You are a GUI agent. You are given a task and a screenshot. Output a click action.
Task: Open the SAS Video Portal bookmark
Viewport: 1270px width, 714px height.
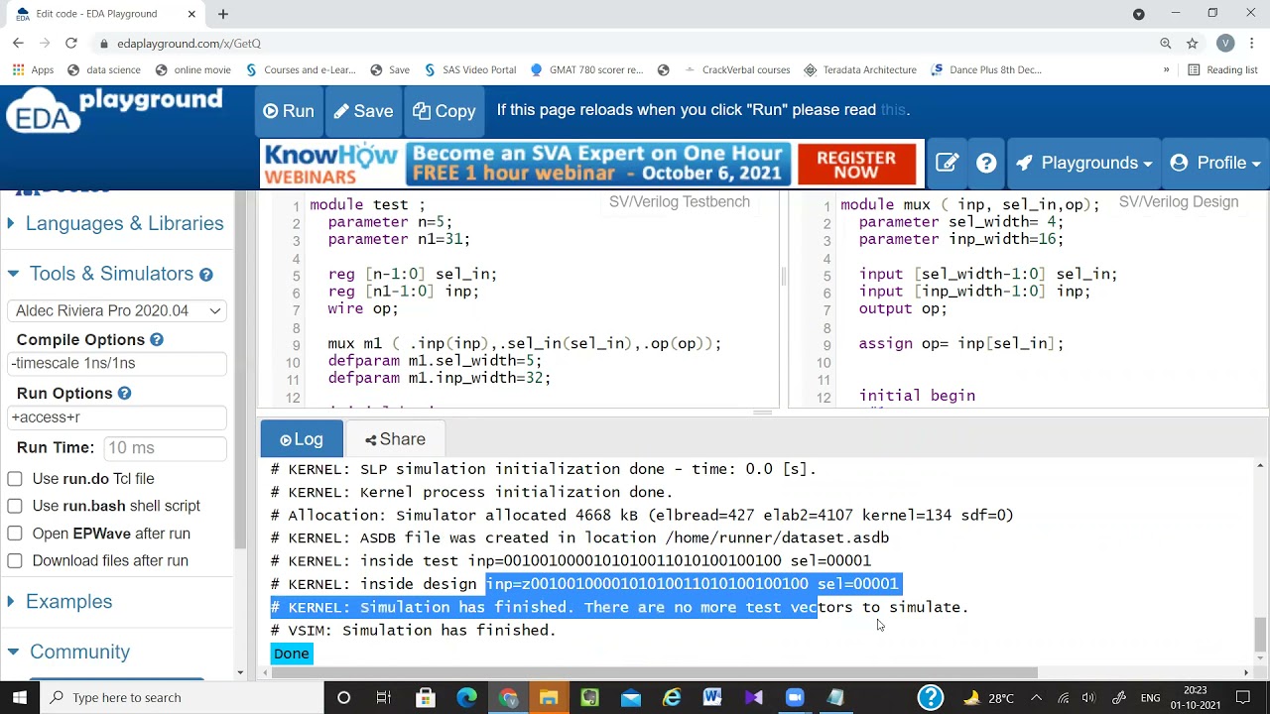tap(470, 70)
